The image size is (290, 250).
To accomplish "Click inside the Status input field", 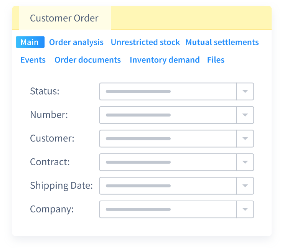I will pyautogui.click(x=168, y=92).
